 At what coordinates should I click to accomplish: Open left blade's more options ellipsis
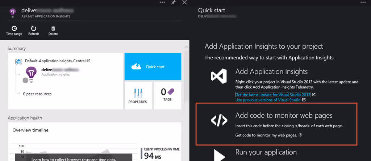[x=162, y=2]
